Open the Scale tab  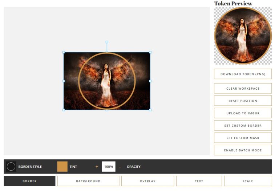click(248, 181)
